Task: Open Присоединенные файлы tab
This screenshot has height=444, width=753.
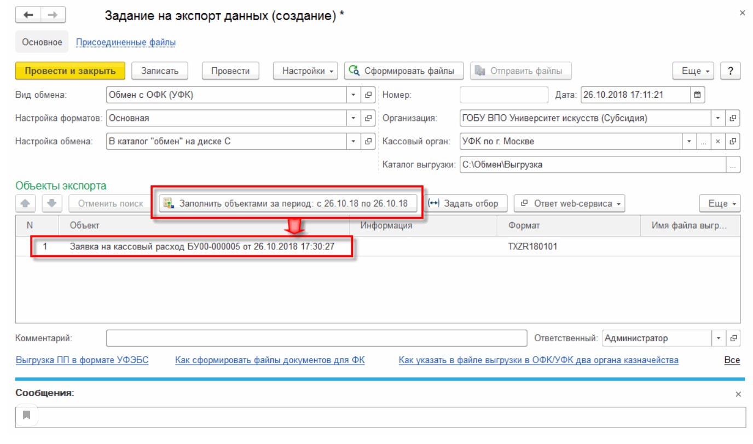Action: (126, 42)
